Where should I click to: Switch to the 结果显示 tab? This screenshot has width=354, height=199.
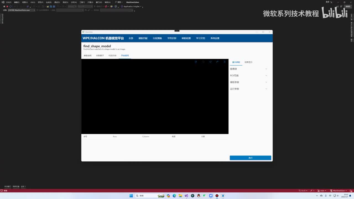tap(249, 62)
